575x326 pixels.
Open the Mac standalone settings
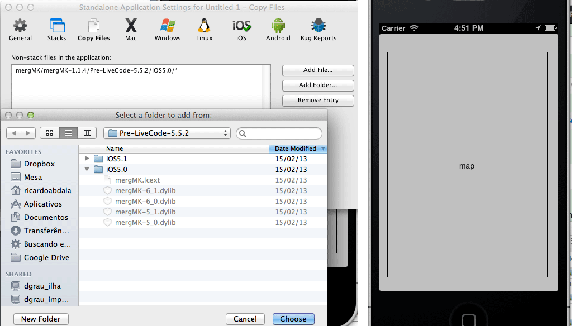pyautogui.click(x=131, y=30)
